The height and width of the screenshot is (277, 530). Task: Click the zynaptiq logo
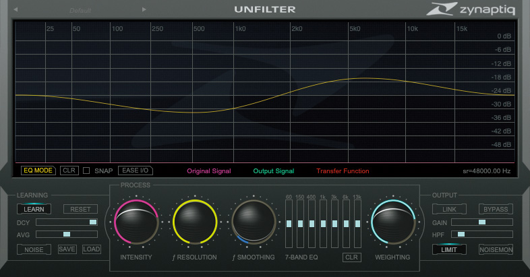click(471, 9)
